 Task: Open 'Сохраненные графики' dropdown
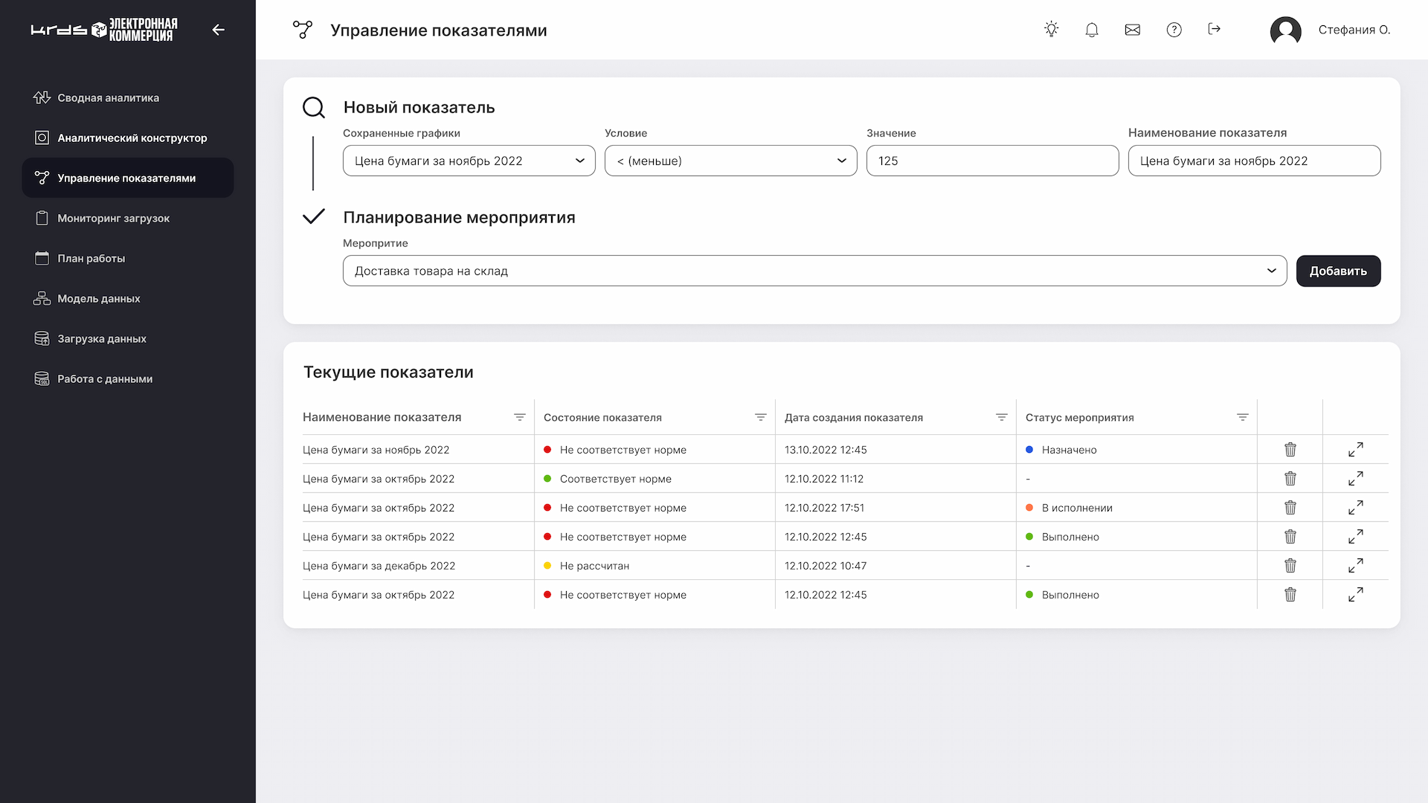[x=469, y=161]
